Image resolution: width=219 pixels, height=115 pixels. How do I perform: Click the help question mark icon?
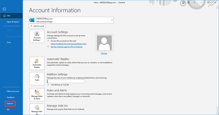[x=194, y=2]
